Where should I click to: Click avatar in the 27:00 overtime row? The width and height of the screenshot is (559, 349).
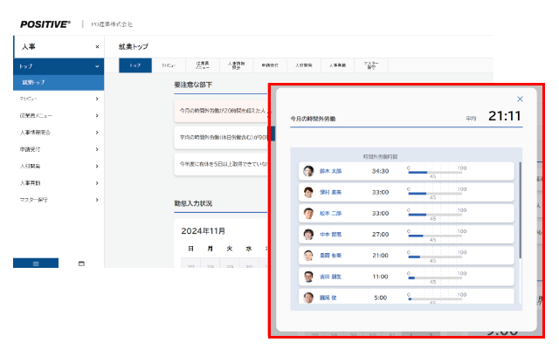308,235
